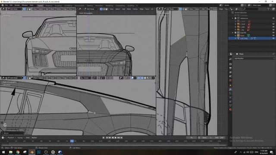The height and width of the screenshot is (155, 276).
Task: Play the animation in timeline
Action: click(x=116, y=138)
